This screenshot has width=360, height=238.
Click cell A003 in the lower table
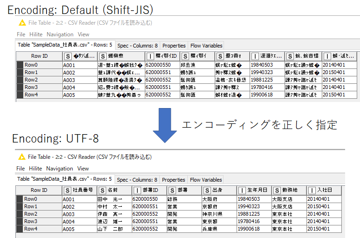[x=79, y=214]
